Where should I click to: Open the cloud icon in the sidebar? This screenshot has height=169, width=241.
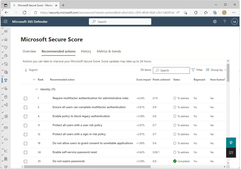(x=6, y=139)
